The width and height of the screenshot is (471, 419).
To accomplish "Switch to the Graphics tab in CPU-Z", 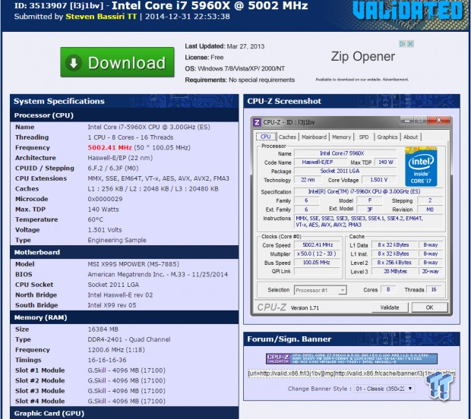I will (387, 137).
